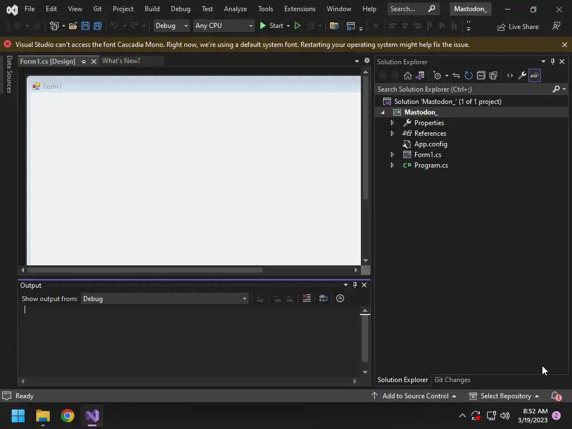Click the View Code icon in Solution Explorer
The height and width of the screenshot is (429, 572).
pos(510,75)
